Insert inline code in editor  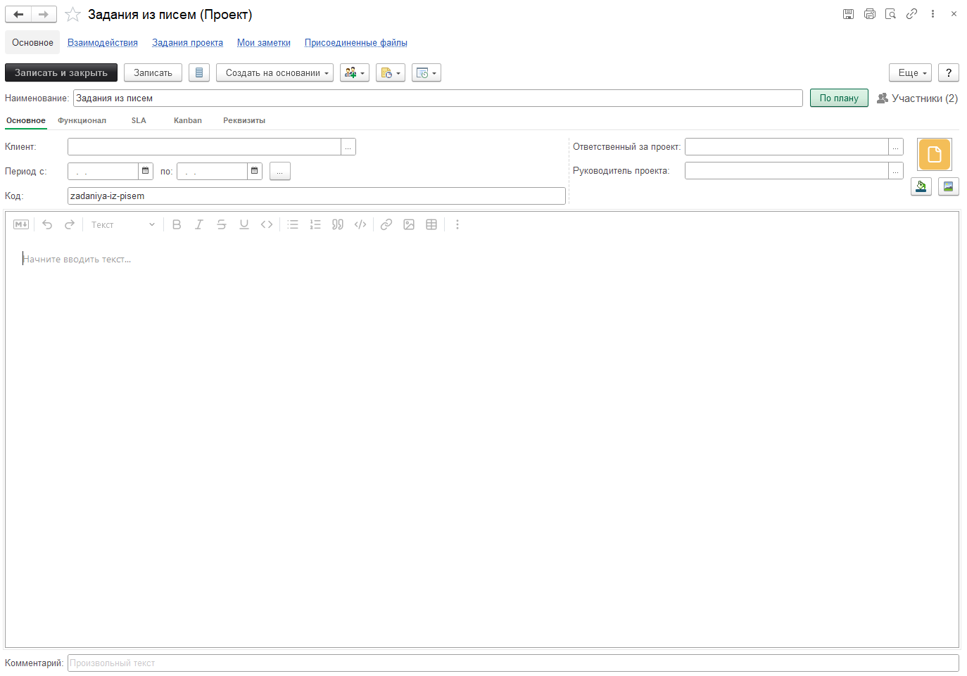pyautogui.click(x=267, y=224)
